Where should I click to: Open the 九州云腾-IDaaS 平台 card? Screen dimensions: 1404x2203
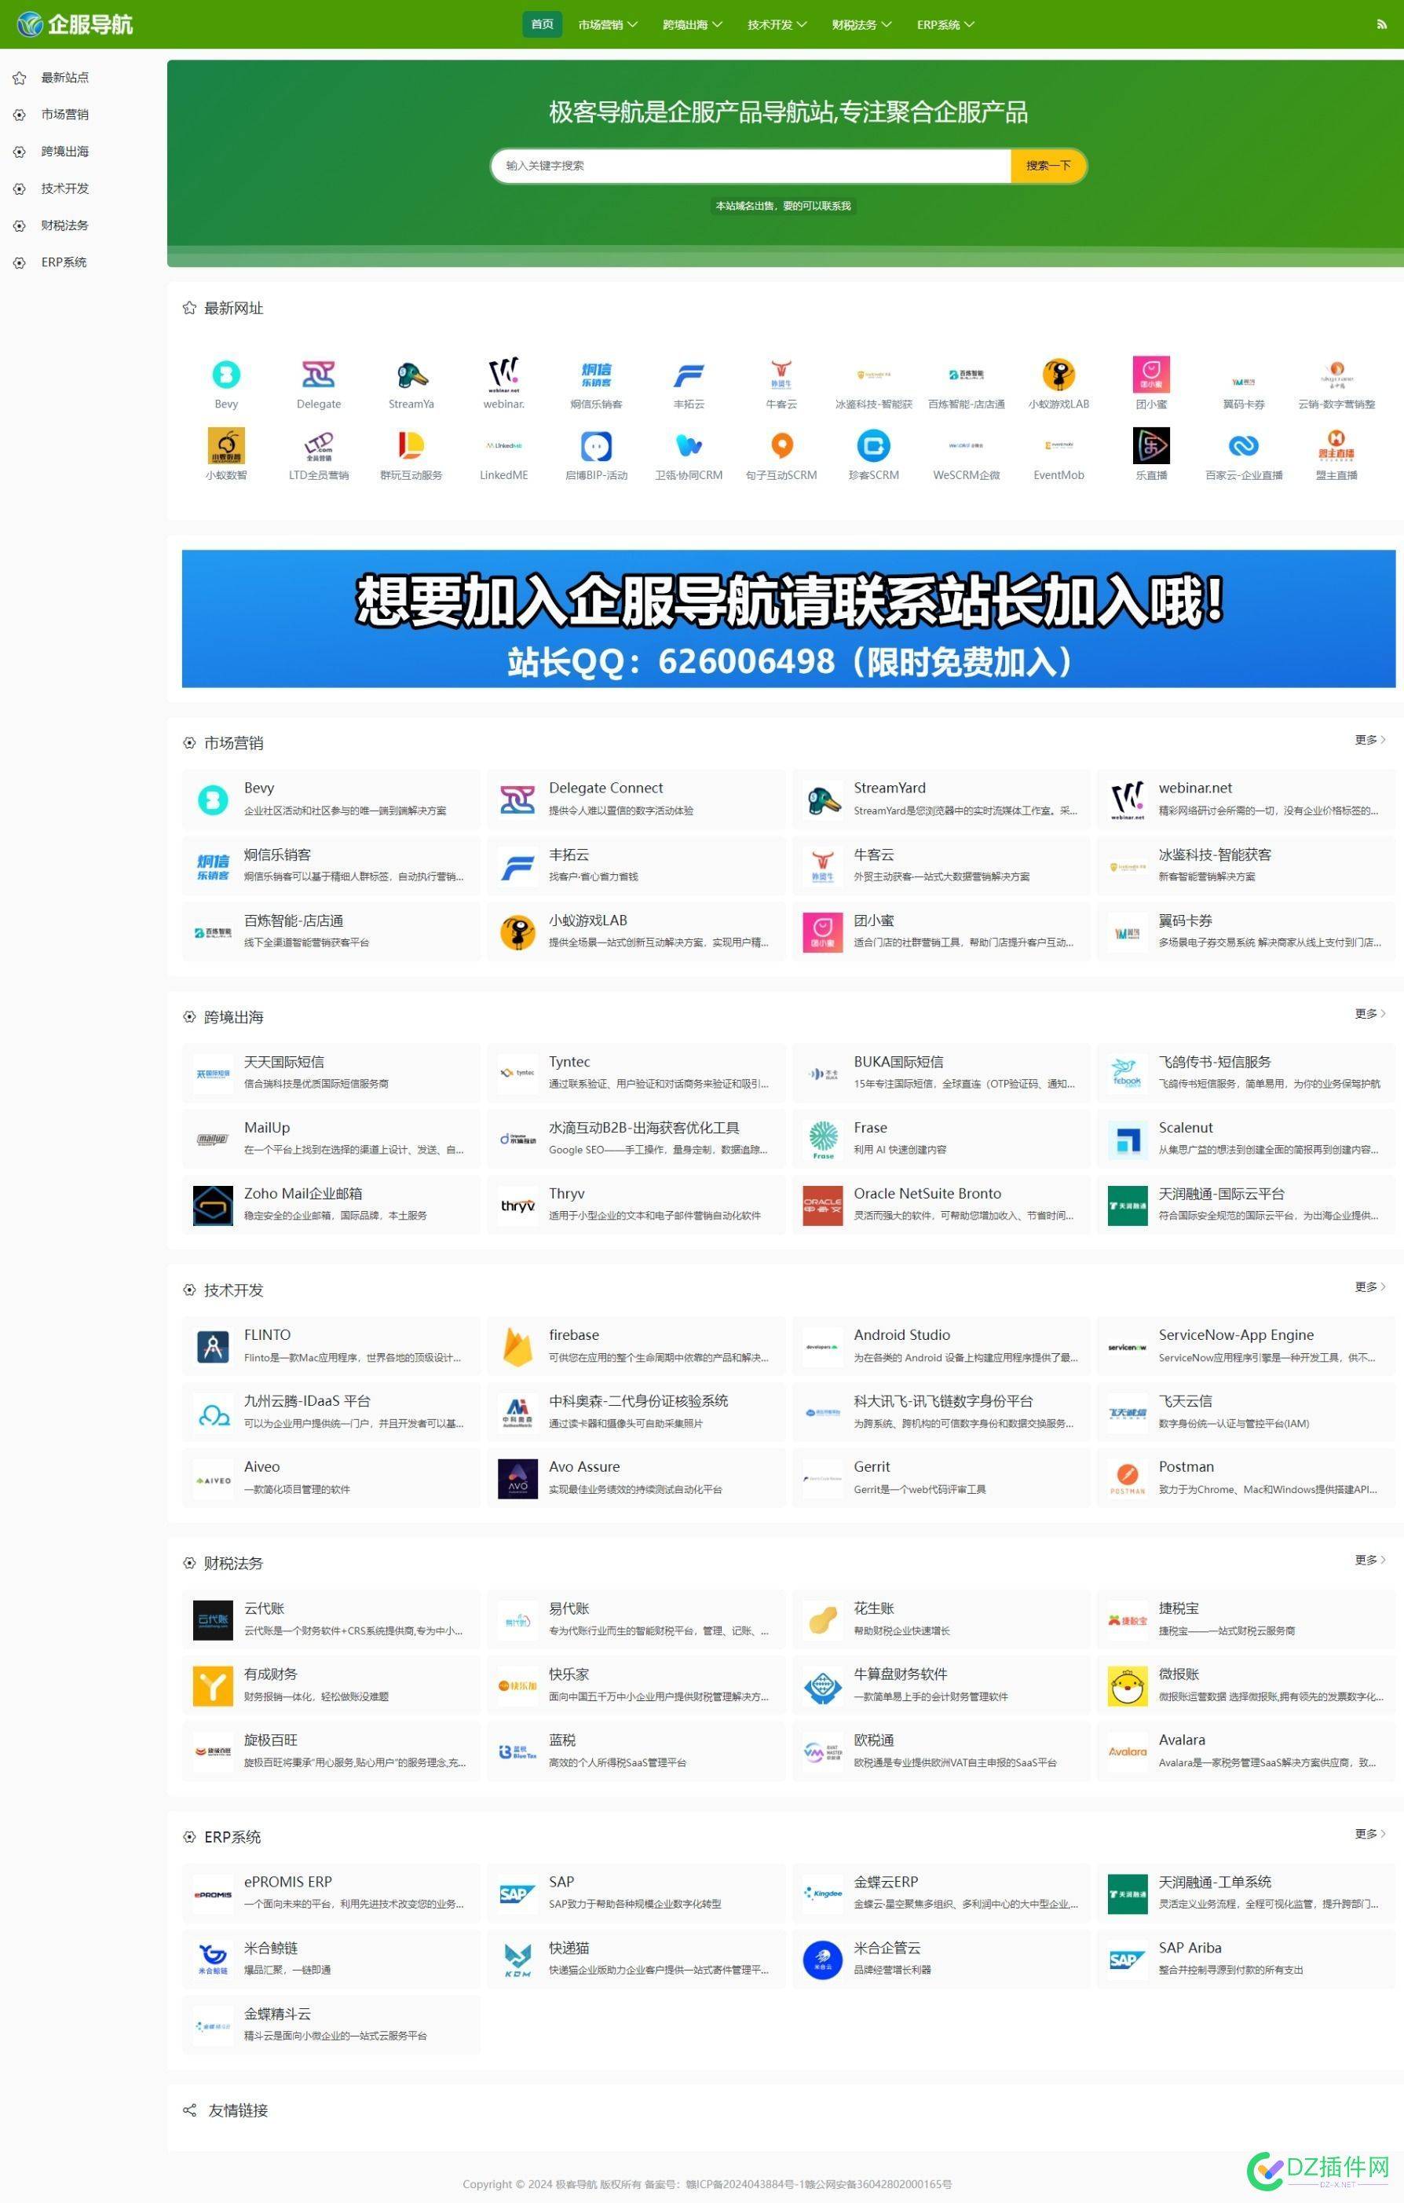tap(331, 1411)
